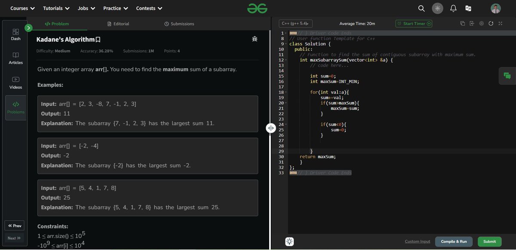Start the timer
516x250 pixels.
tap(414, 24)
